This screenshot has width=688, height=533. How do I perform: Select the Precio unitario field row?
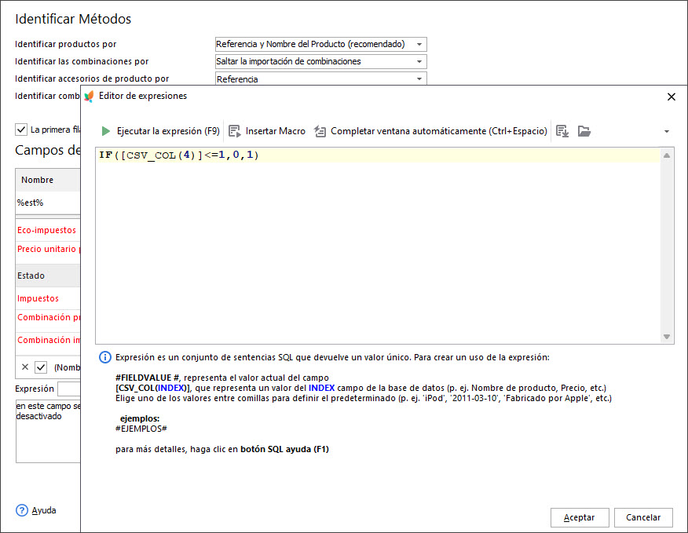[x=48, y=249]
